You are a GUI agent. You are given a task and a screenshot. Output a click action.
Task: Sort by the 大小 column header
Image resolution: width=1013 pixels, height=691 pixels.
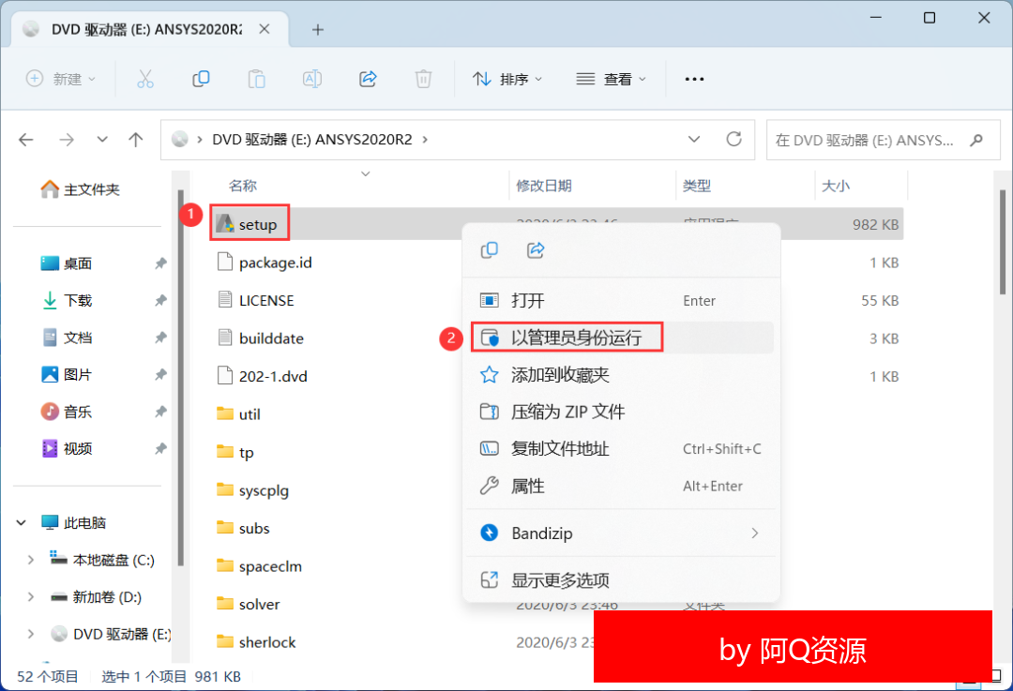point(836,186)
